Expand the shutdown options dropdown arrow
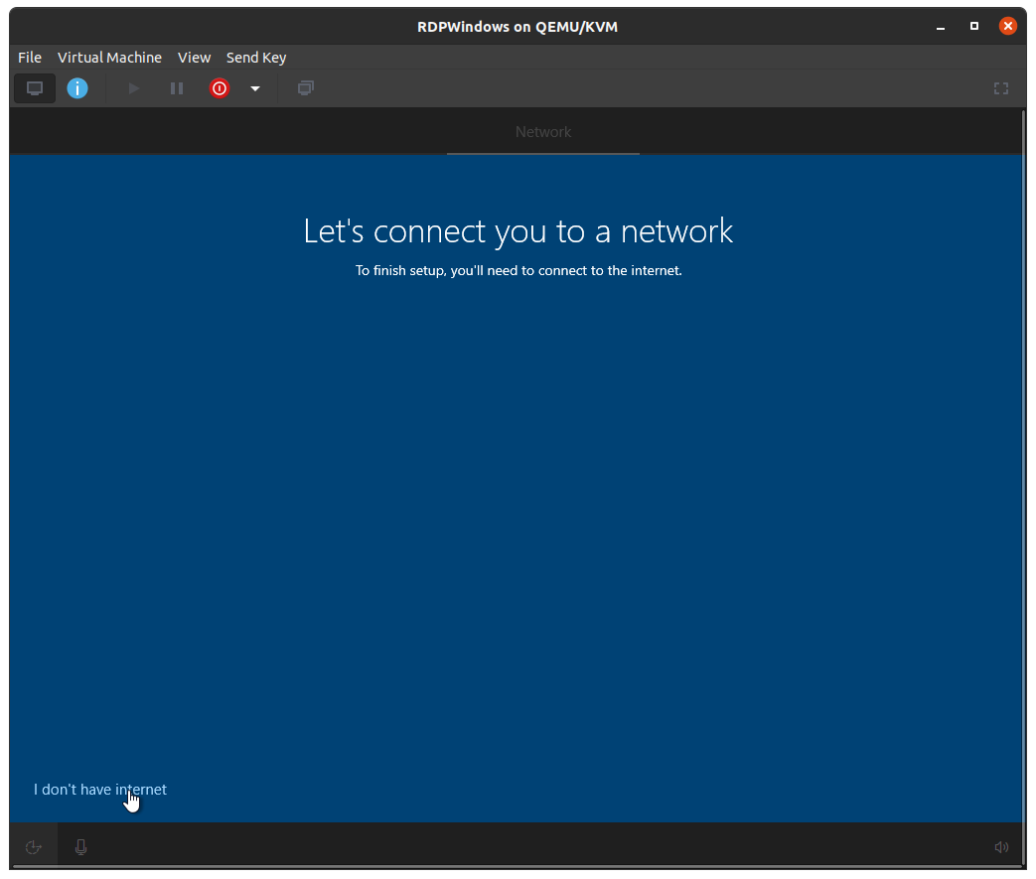This screenshot has width=1036, height=879. coord(255,88)
